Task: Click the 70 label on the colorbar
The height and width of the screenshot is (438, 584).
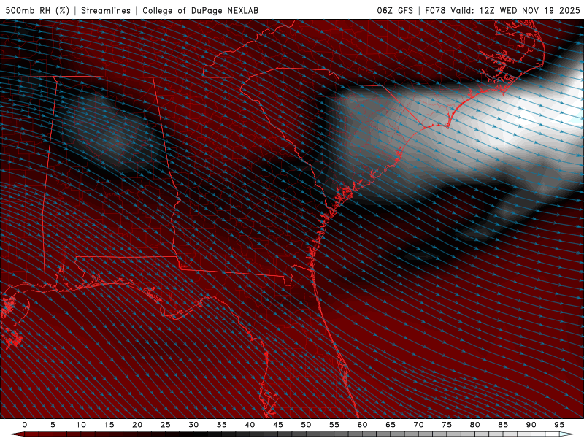Action: pyautogui.click(x=418, y=425)
